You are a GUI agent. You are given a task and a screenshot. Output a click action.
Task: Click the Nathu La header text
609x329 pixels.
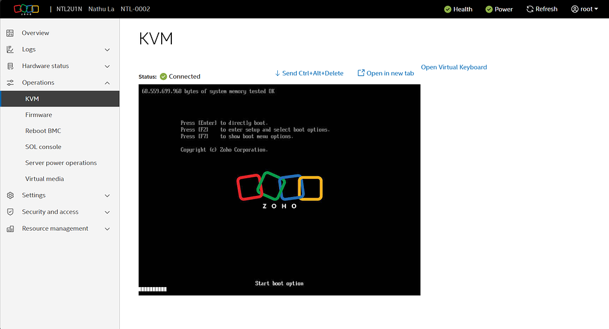tap(101, 9)
